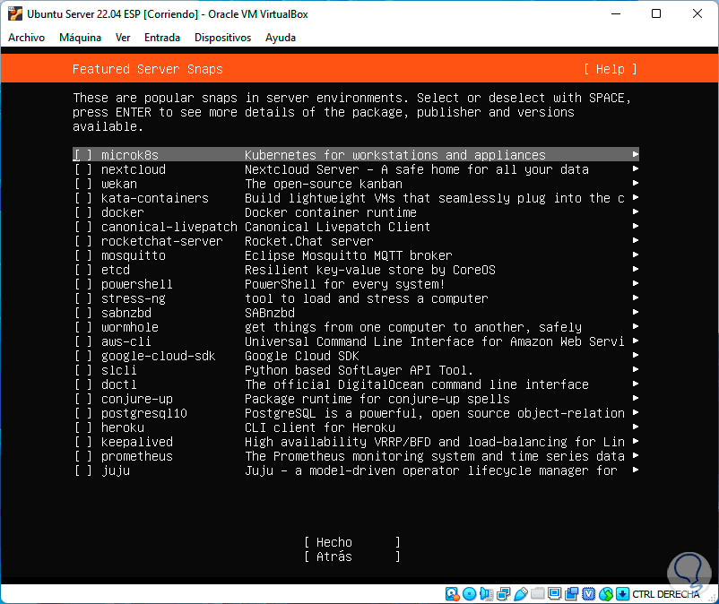The height and width of the screenshot is (604, 719).
Task: Click 'CLI client for Heroku' description
Action: click(320, 427)
